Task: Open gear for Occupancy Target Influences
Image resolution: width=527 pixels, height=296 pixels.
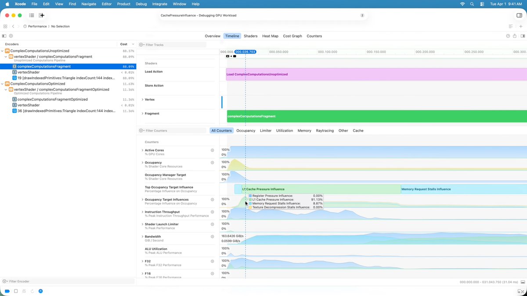Action: pyautogui.click(x=212, y=200)
